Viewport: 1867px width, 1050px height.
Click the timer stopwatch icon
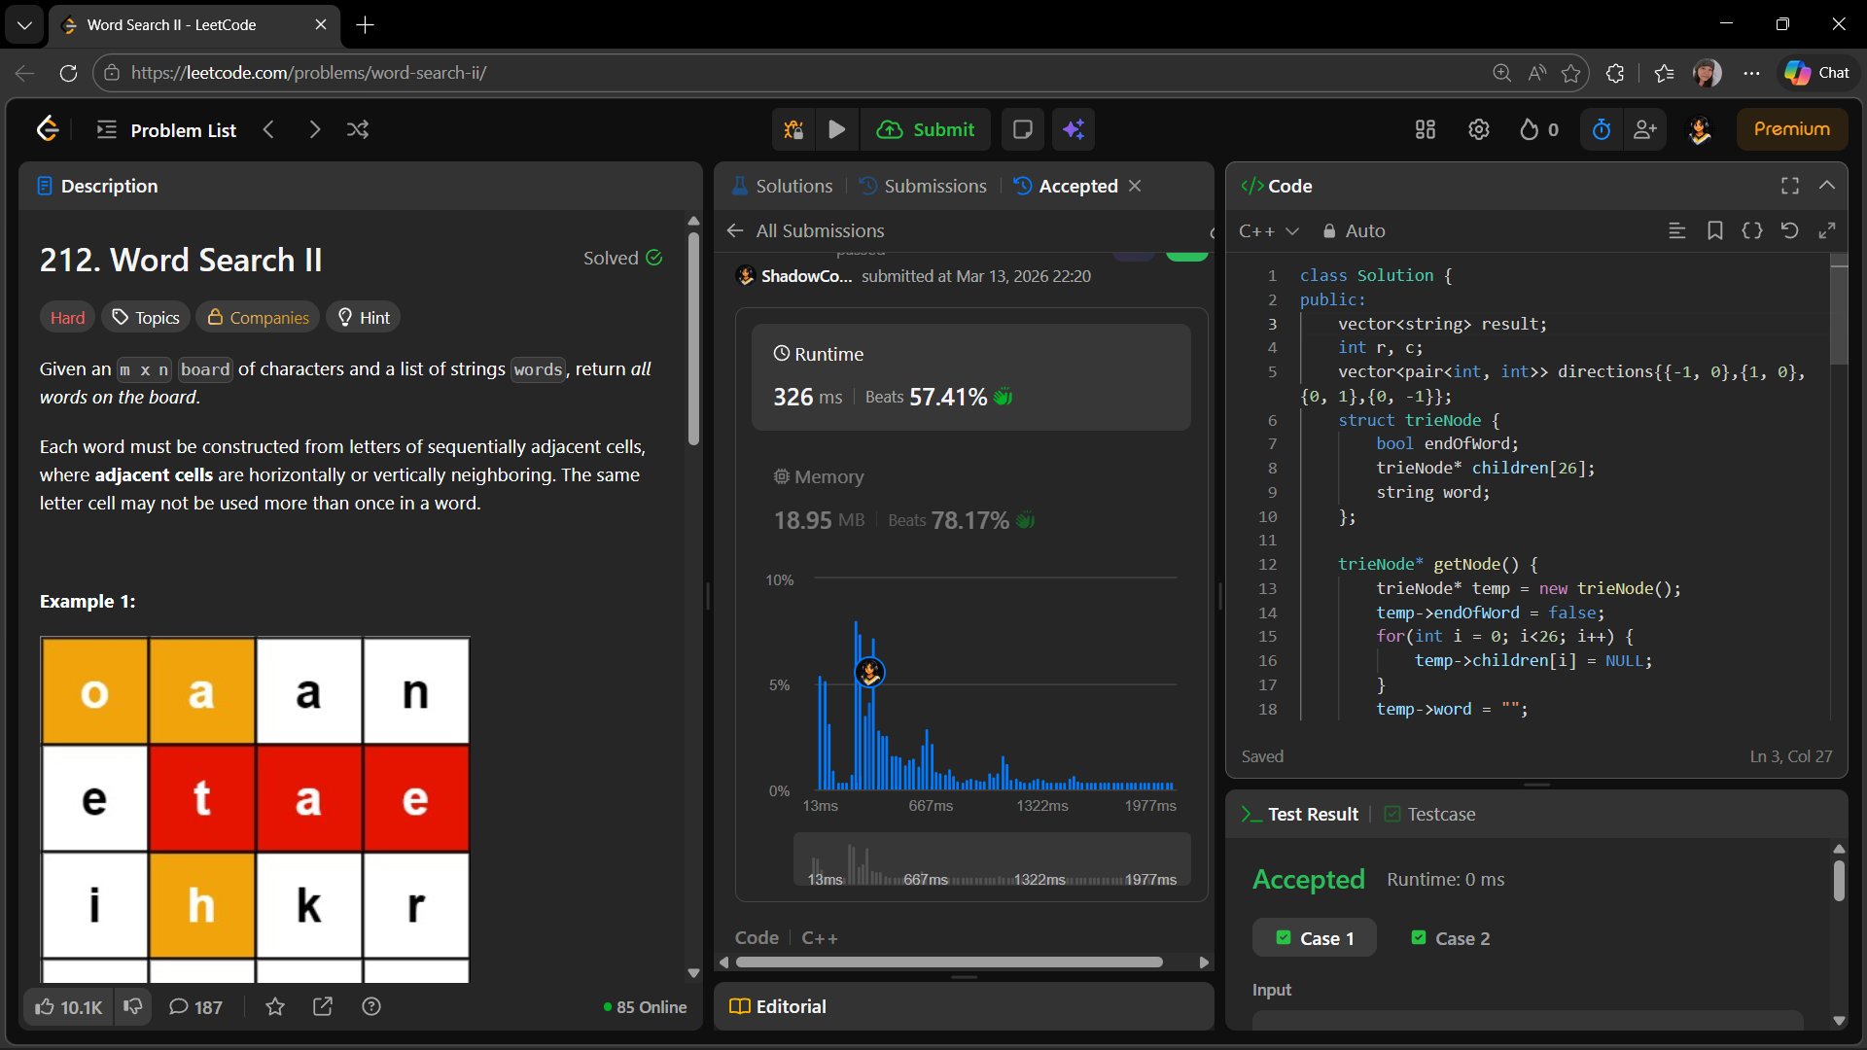[x=1602, y=129]
